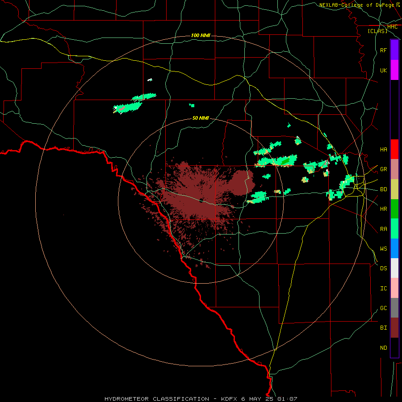Click the "GR" legend label
The height and width of the screenshot is (402, 402).
click(383, 169)
